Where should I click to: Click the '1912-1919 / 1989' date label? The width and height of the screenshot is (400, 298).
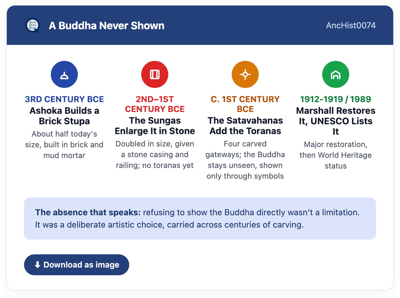coord(336,99)
